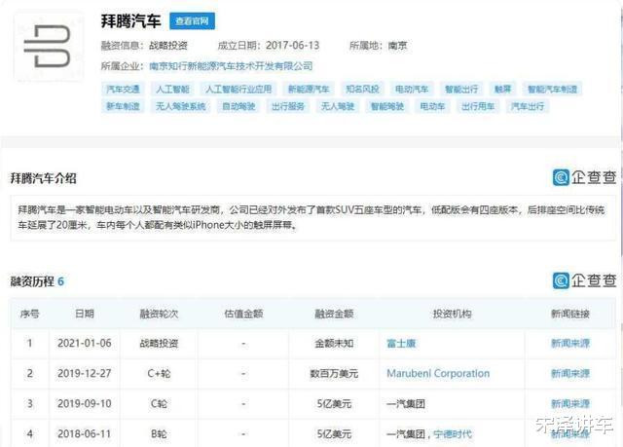Image resolution: width=623 pixels, height=447 pixels.
Task: Click the date cell 2021-01-06
Action: click(85, 344)
